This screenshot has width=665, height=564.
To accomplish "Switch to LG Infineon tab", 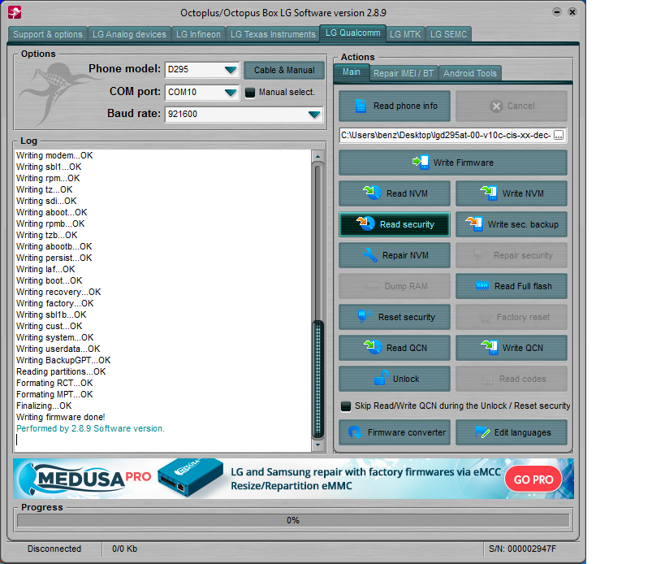I will pos(198,34).
